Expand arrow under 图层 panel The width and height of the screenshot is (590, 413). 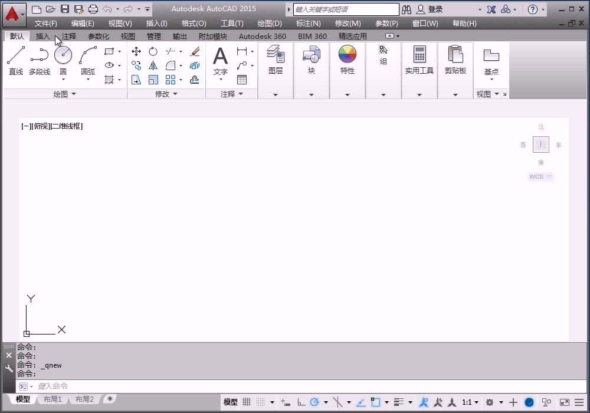pyautogui.click(x=276, y=95)
